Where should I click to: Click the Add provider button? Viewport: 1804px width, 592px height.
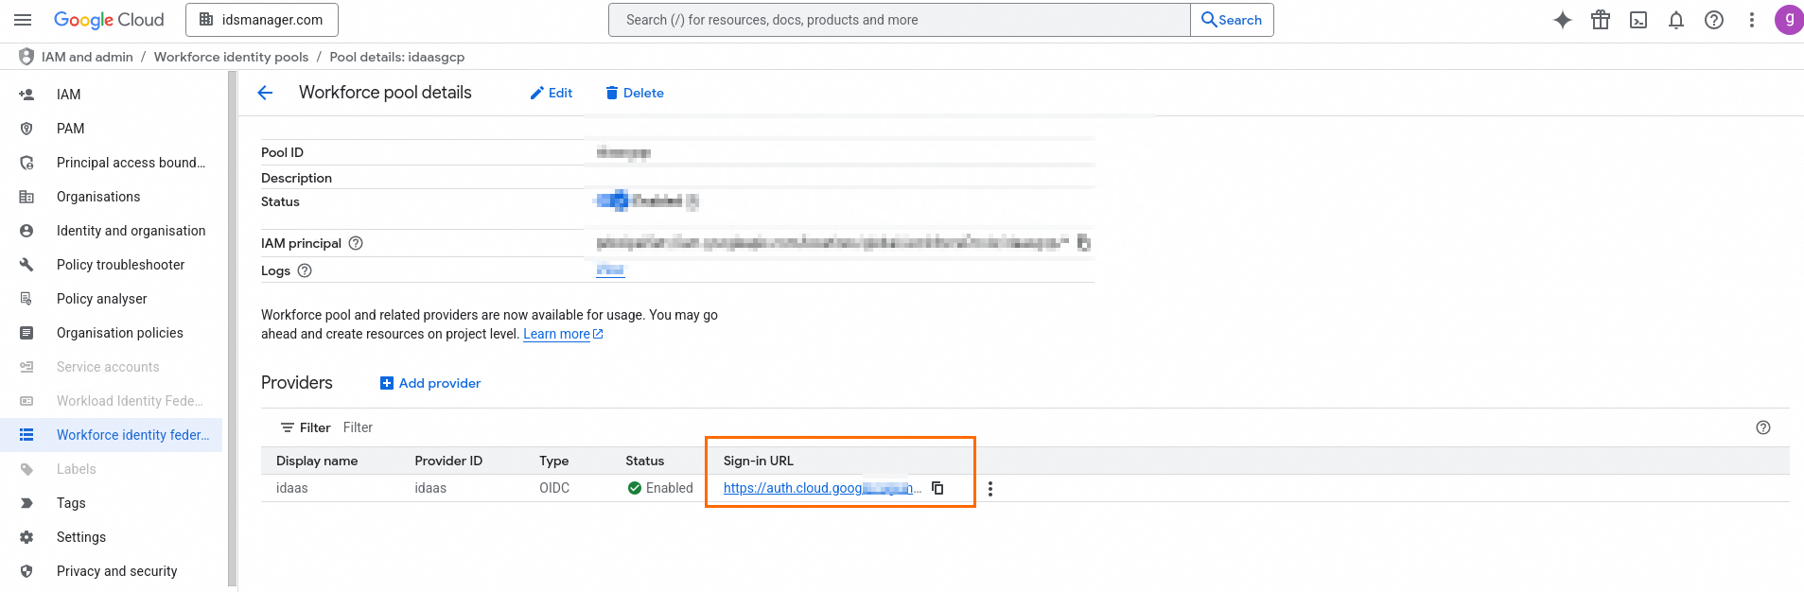430,383
